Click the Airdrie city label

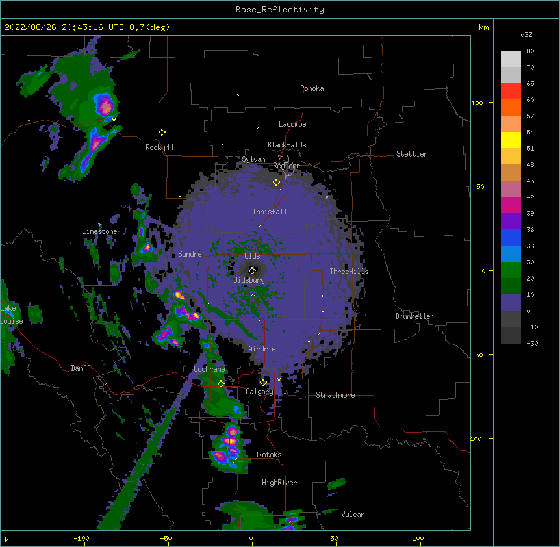(x=262, y=349)
